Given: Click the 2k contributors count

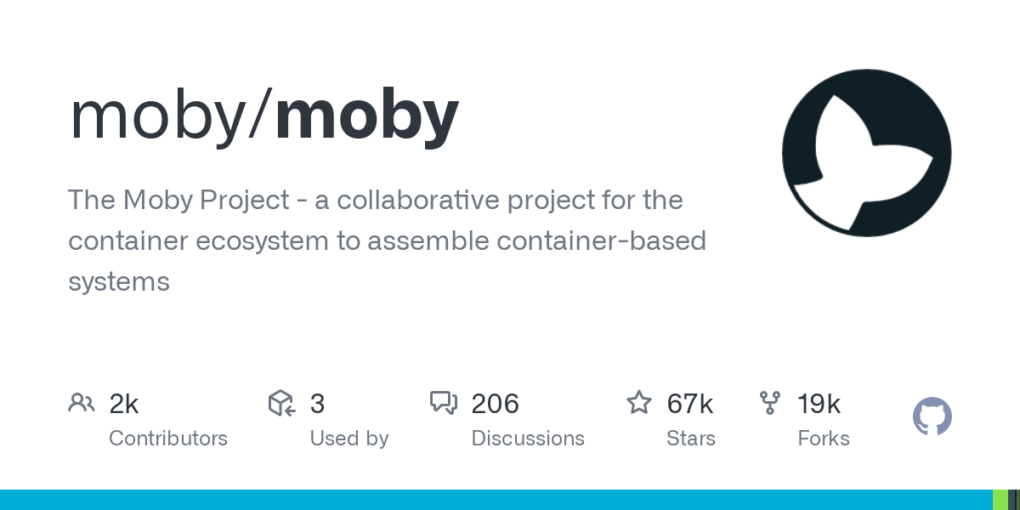Looking at the screenshot, I should 124,404.
